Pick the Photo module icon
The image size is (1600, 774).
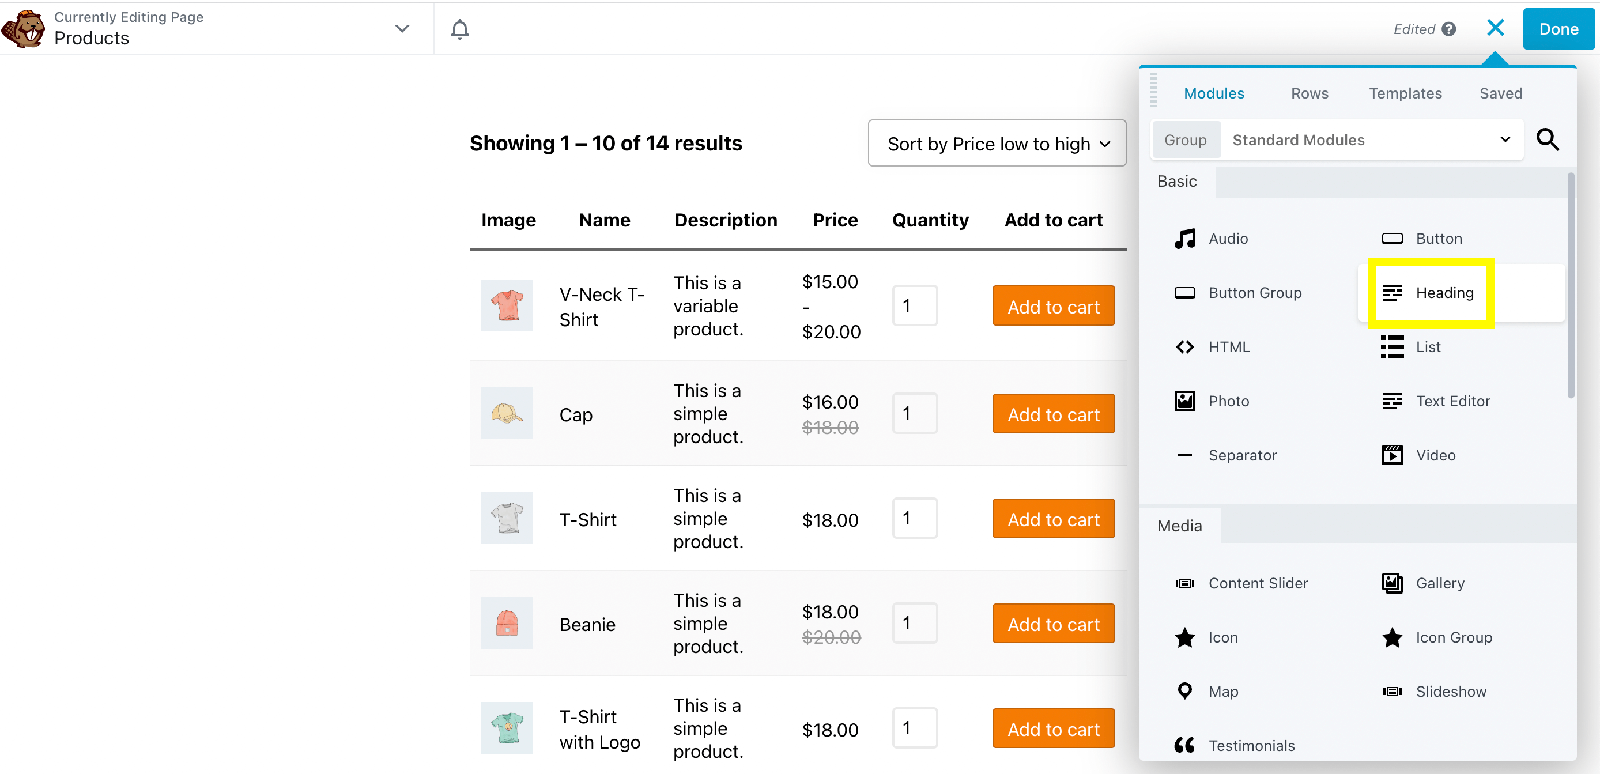coord(1184,401)
